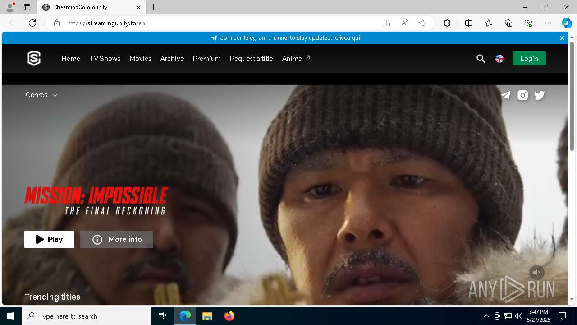Image resolution: width=577 pixels, height=325 pixels.
Task: Open Movies section
Action: pyautogui.click(x=140, y=59)
